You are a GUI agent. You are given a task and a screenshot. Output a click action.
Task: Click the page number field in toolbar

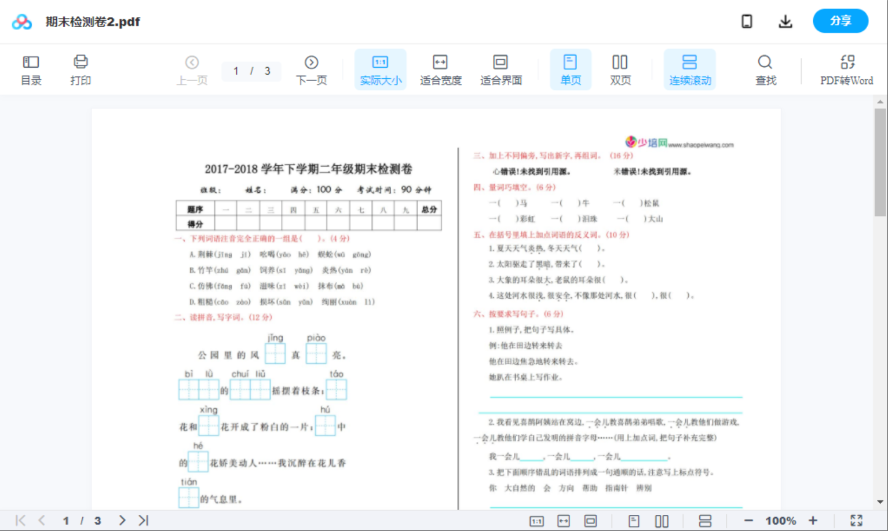[236, 71]
